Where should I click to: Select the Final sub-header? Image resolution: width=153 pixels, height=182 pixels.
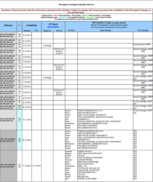click(x=36, y=31)
